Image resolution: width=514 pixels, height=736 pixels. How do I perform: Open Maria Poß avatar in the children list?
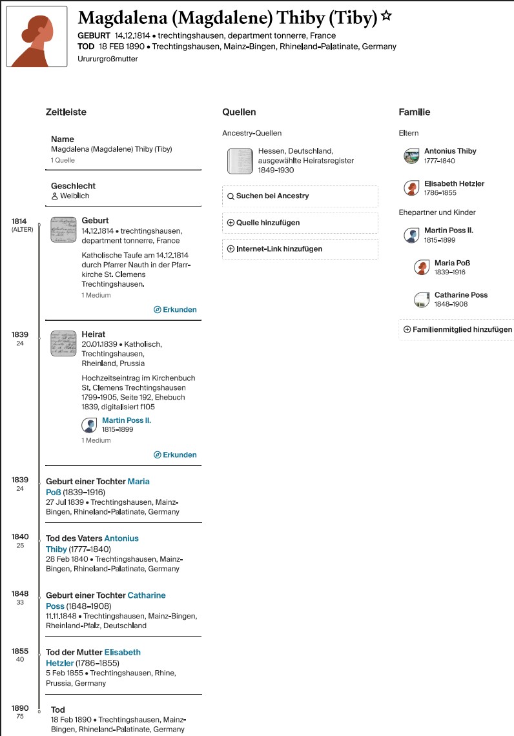click(422, 267)
